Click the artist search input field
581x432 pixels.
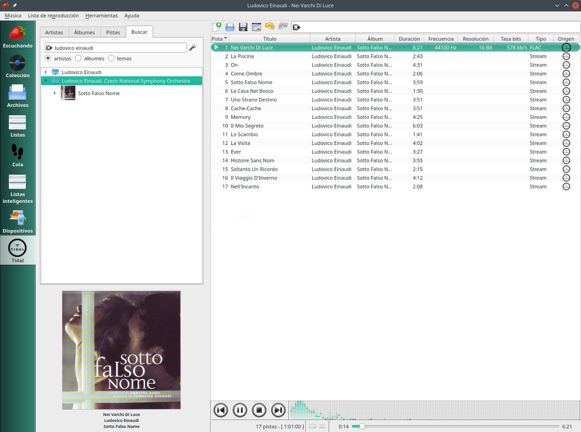point(116,48)
